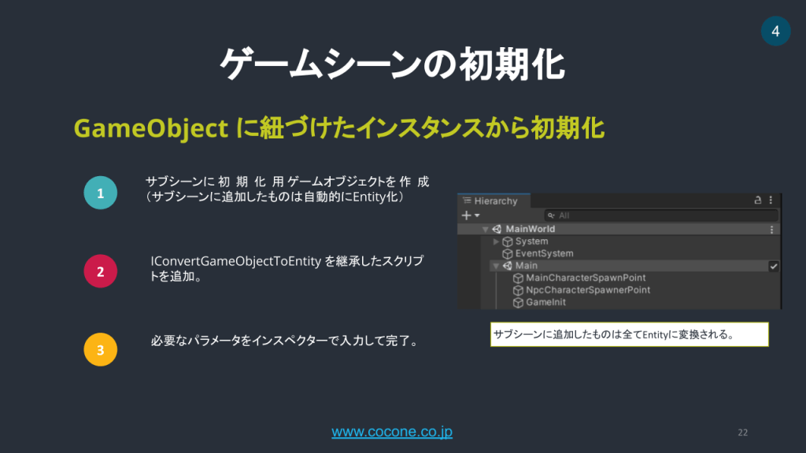Select the MainWorld scene icon
This screenshot has width=806, height=453.
pyautogui.click(x=497, y=229)
